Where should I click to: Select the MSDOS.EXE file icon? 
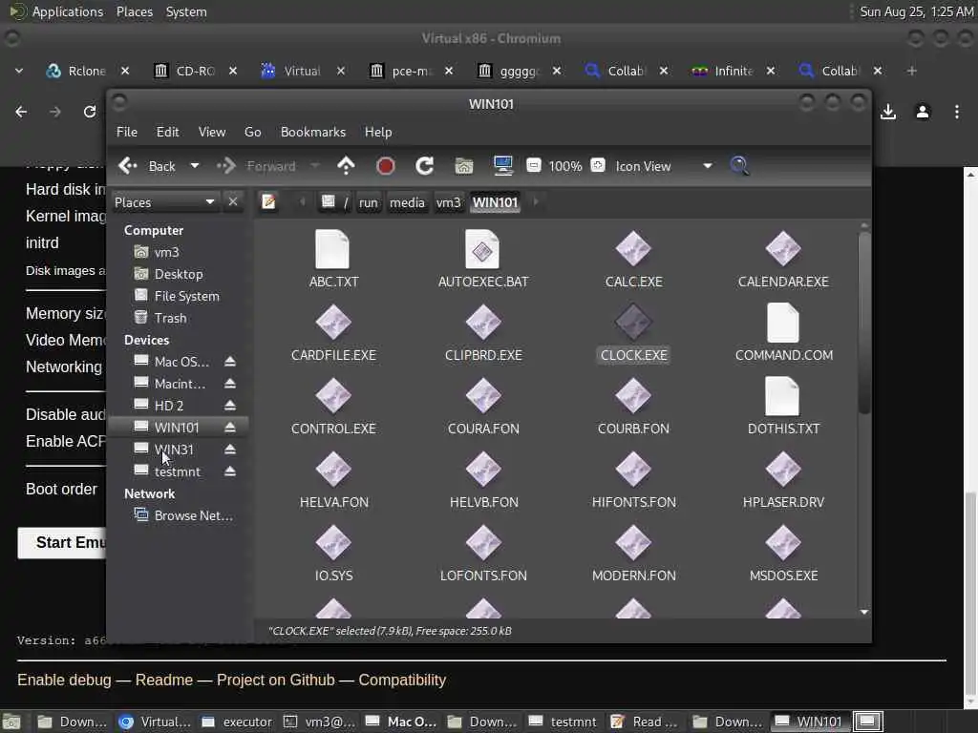[783, 543]
